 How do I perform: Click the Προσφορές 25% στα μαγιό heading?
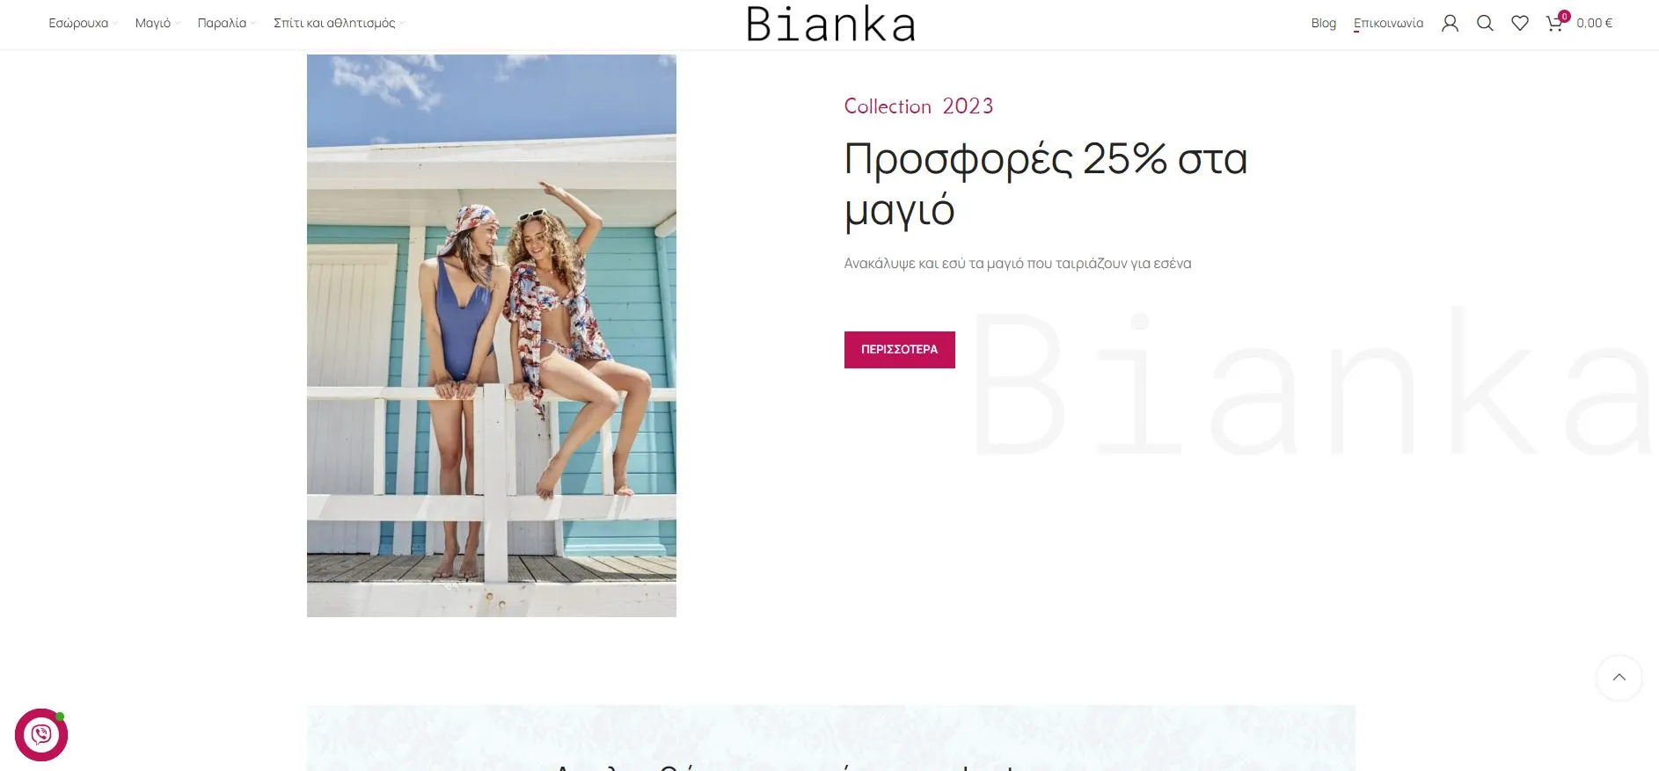coord(1046,184)
